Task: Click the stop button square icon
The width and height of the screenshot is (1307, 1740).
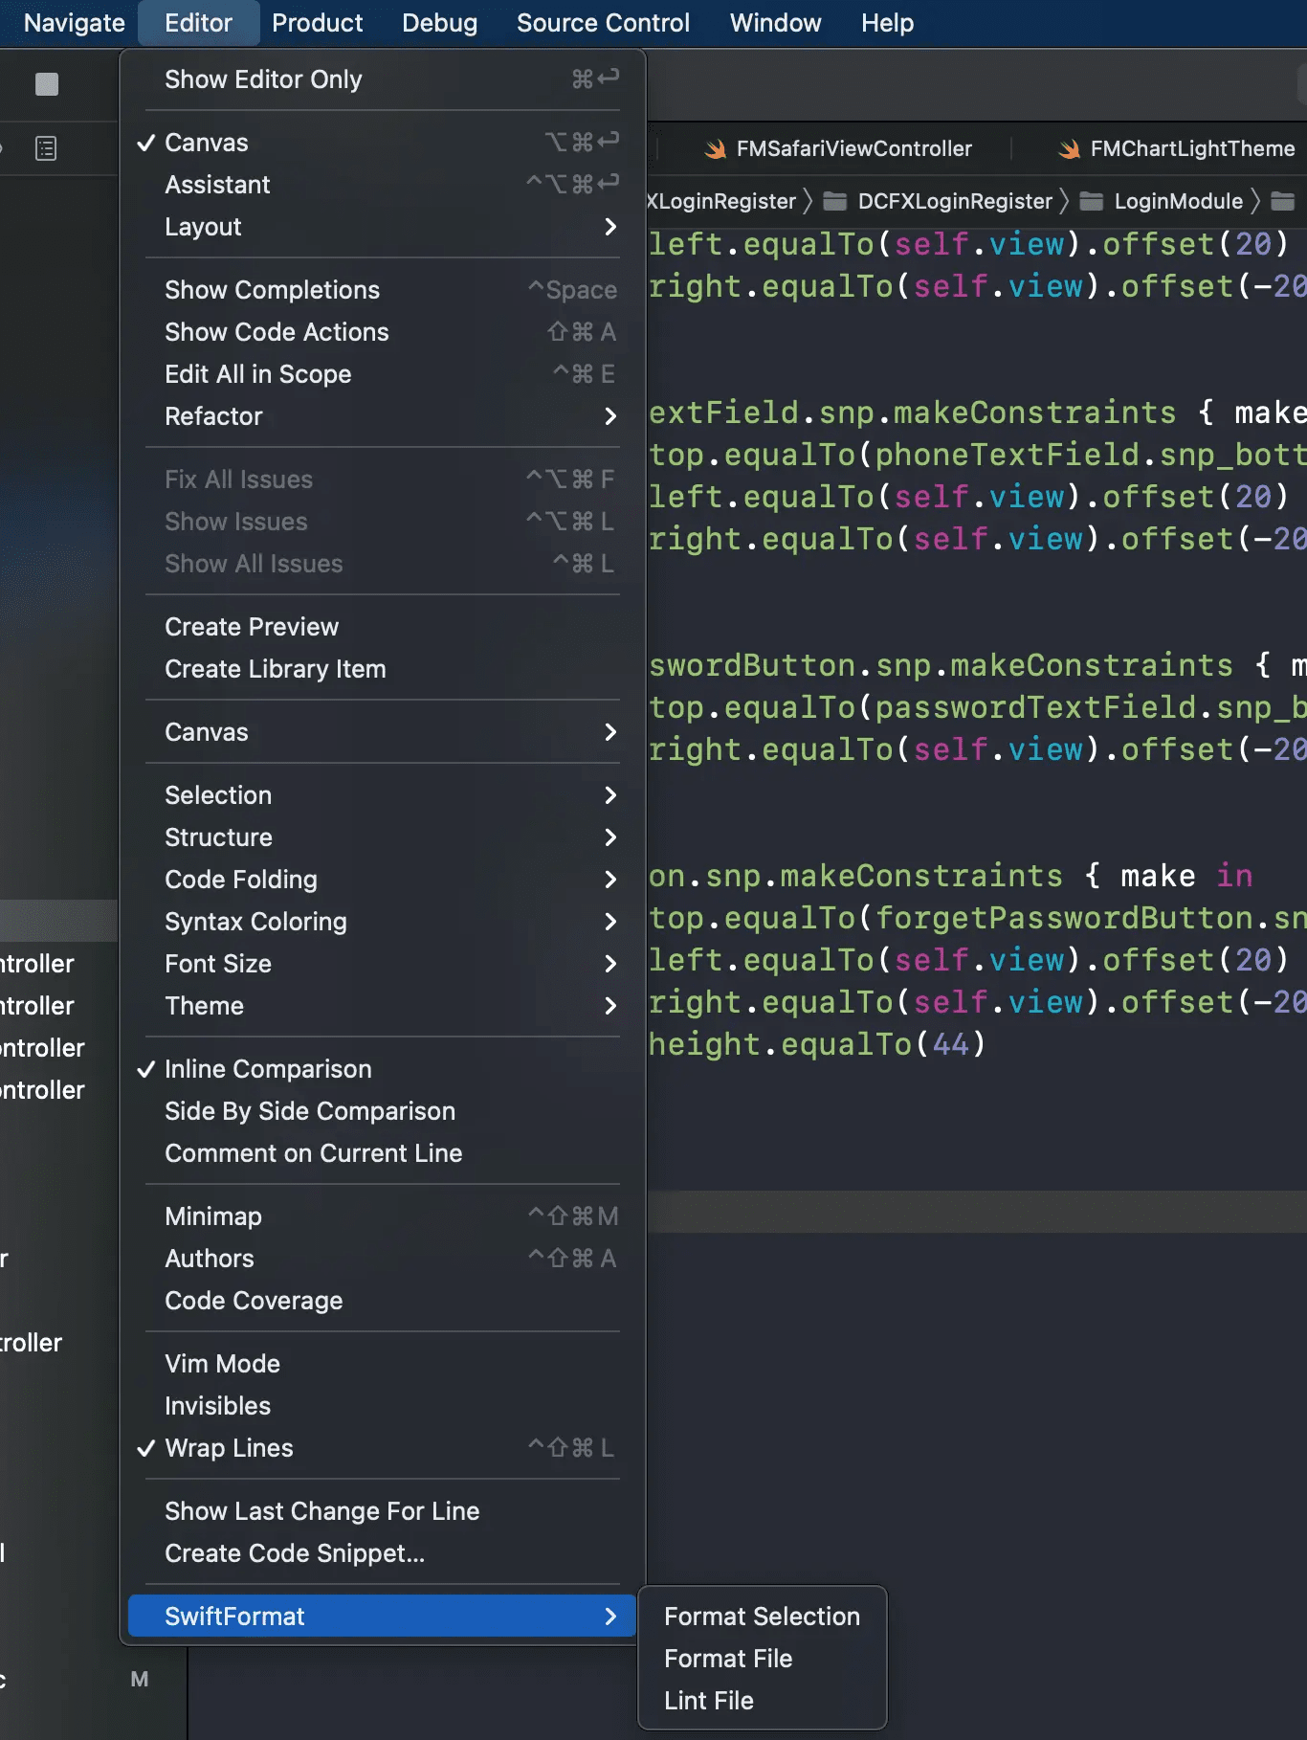Action: (46, 84)
